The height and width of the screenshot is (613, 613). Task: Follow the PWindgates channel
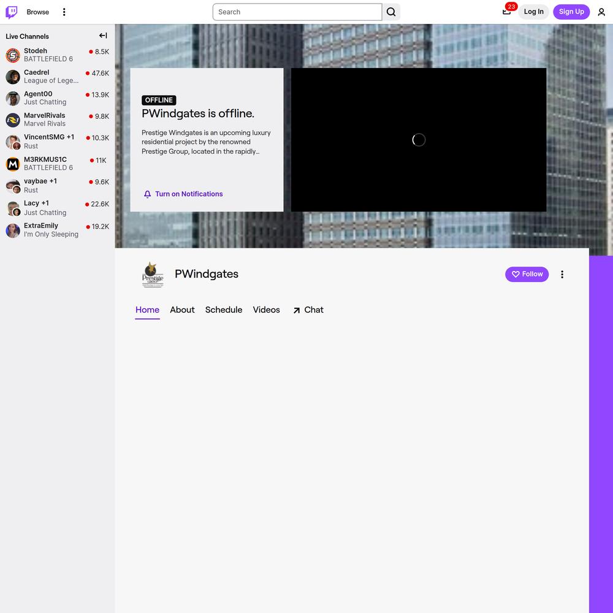tap(527, 274)
